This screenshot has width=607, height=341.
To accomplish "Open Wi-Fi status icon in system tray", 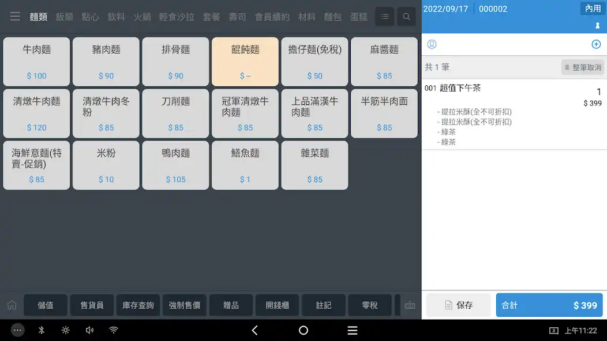I will 113,330.
